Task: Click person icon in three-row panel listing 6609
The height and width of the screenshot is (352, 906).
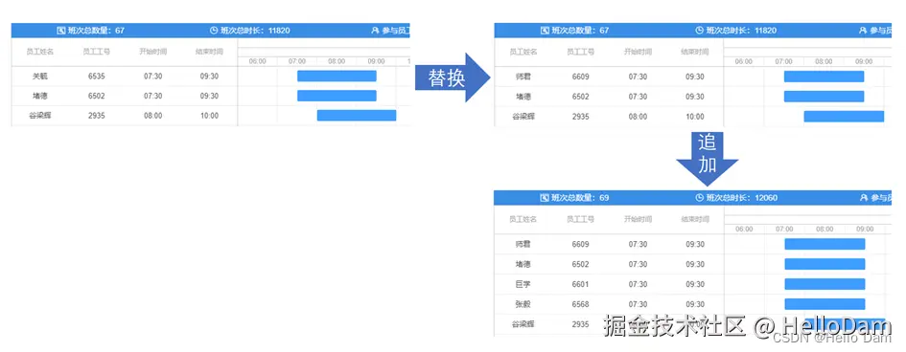Action: (x=863, y=31)
